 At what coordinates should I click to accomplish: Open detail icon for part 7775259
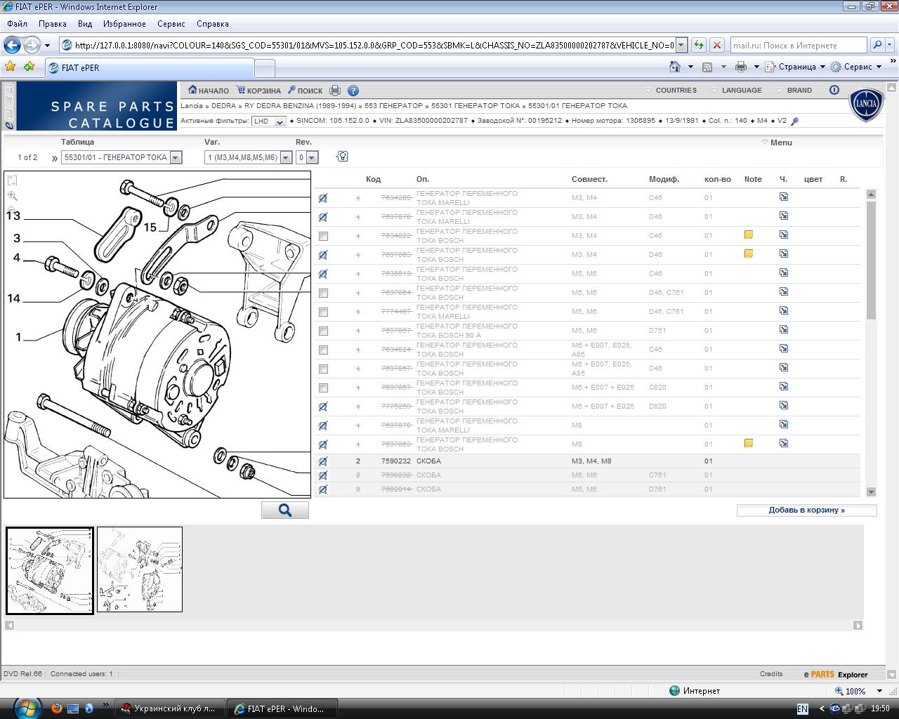pyautogui.click(x=784, y=406)
